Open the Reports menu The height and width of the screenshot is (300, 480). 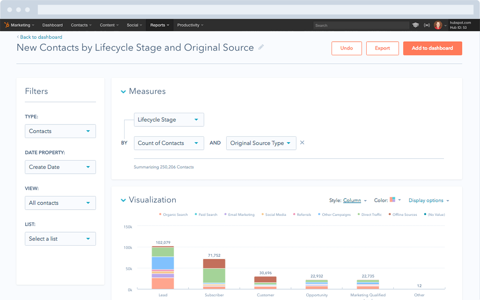point(160,25)
